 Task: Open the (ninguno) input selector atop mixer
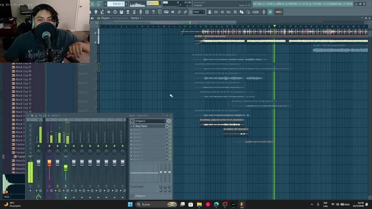coord(150,121)
